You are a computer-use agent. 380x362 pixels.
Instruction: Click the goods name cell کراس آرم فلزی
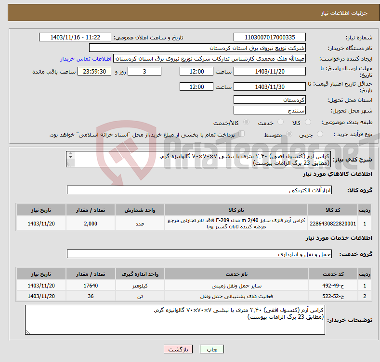tap(236, 224)
